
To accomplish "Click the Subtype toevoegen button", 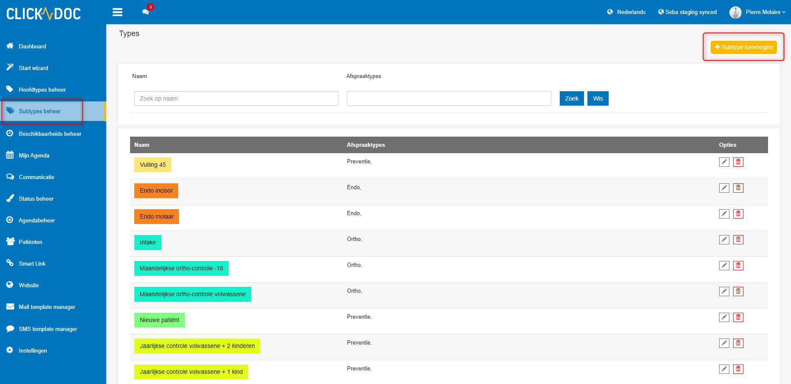I will pos(743,47).
